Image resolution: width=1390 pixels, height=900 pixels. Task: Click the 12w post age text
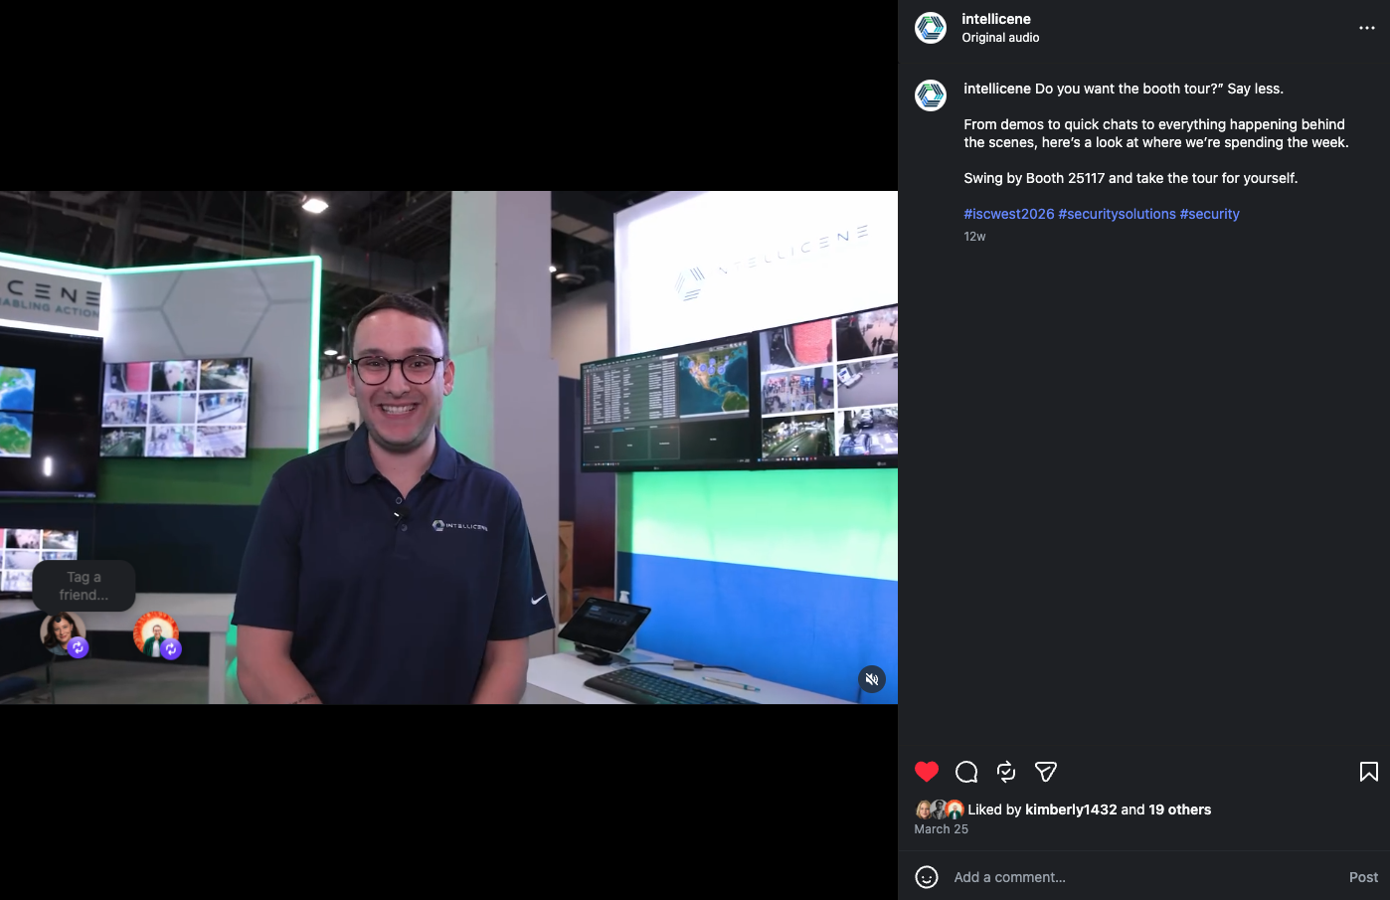tap(974, 237)
